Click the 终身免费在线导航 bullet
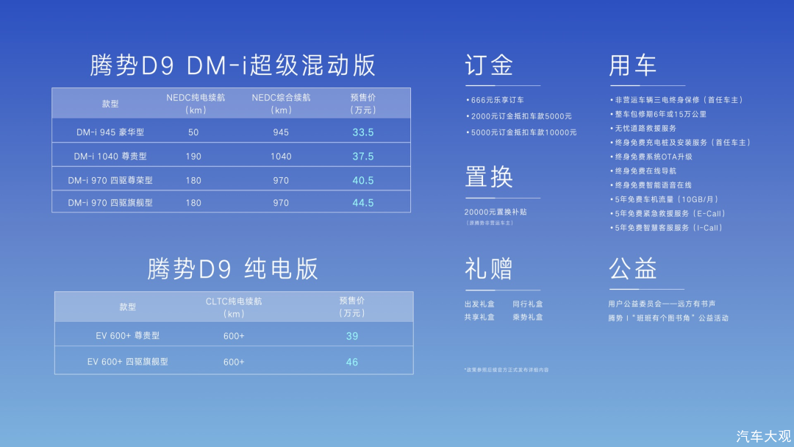794x447 pixels. (x=643, y=171)
